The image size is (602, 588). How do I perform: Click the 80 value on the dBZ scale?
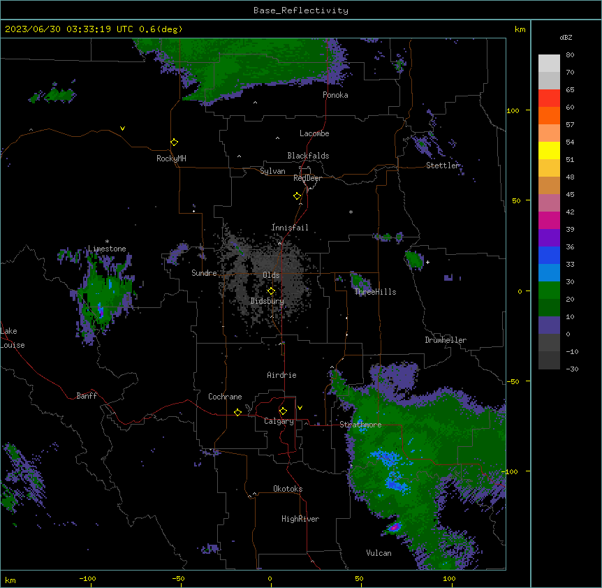(x=570, y=55)
